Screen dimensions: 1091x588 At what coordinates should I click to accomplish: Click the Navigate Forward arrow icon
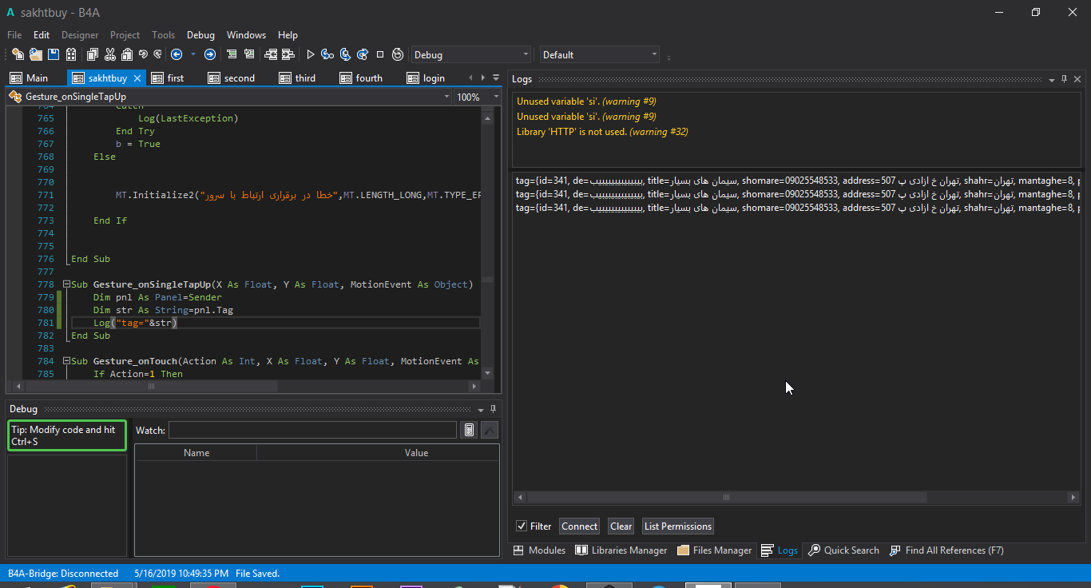[210, 54]
